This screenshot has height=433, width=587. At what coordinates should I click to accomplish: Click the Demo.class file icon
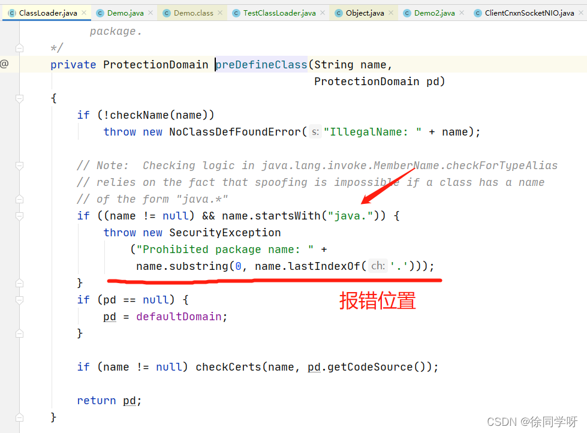tap(167, 13)
